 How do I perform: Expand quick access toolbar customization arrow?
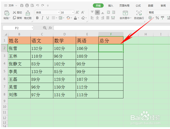pyautogui.click(x=48, y=6)
